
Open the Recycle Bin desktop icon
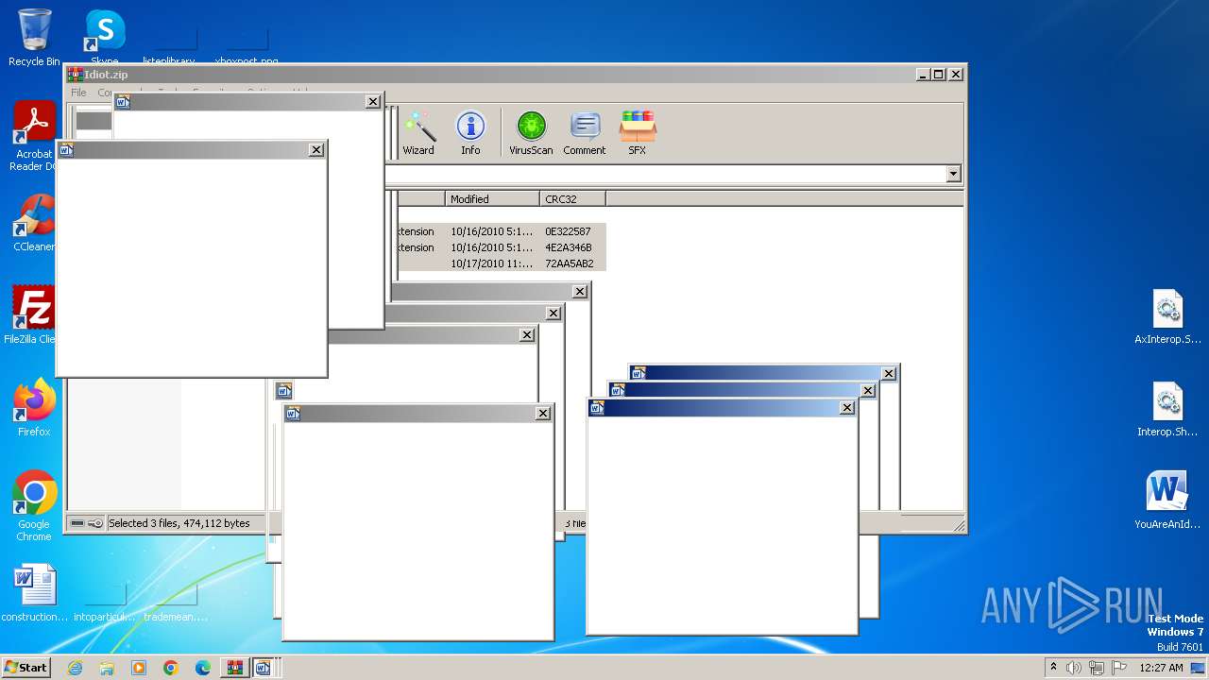(x=34, y=38)
